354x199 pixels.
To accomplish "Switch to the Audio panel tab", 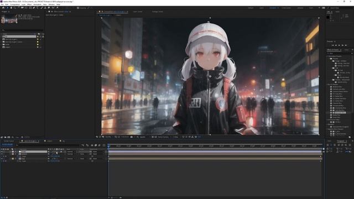I will point(337,12).
